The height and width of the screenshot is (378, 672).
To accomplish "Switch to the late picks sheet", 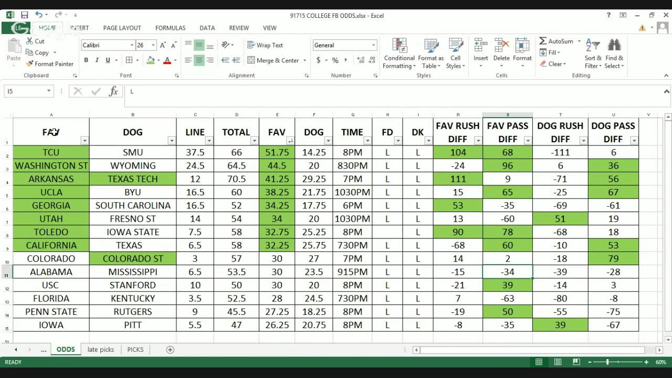I will [101, 349].
